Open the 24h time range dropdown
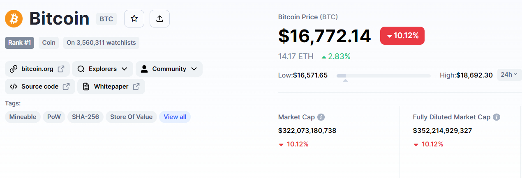 [x=509, y=75]
